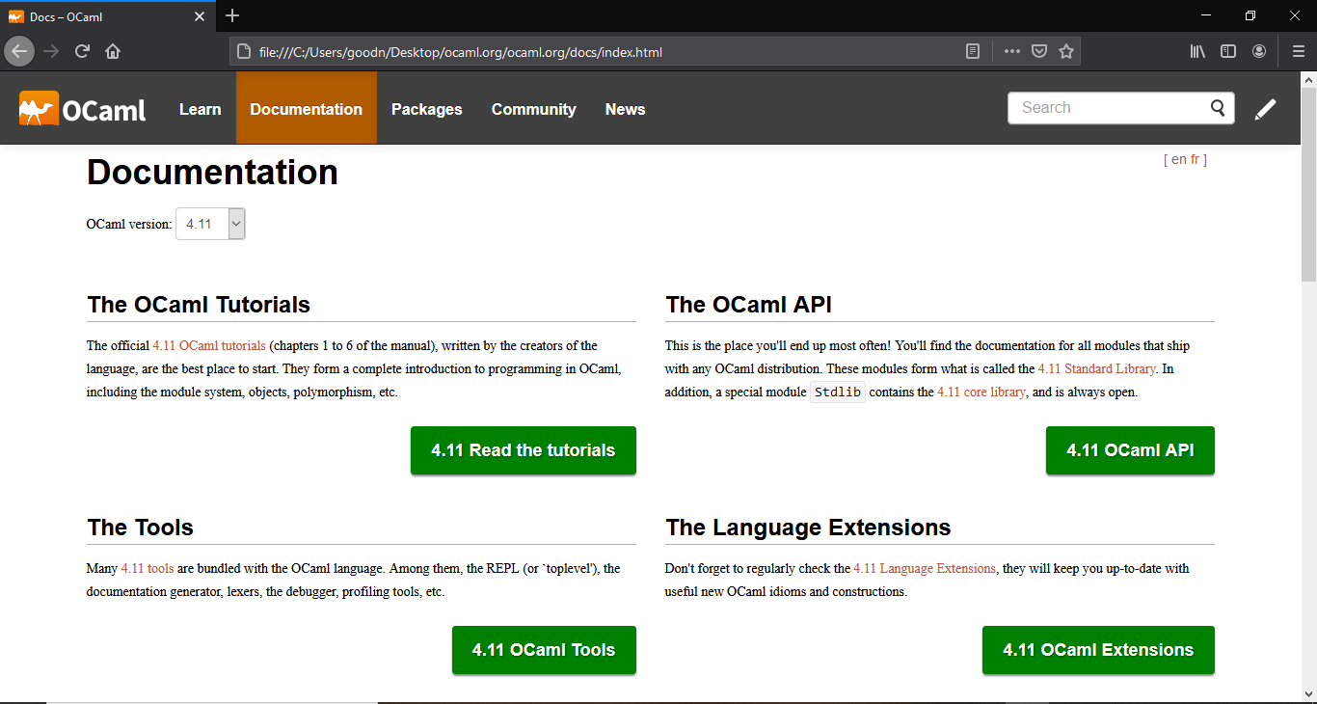Image resolution: width=1317 pixels, height=704 pixels.
Task: Click the 4.11 OCaml Extensions button
Action: pyautogui.click(x=1098, y=650)
